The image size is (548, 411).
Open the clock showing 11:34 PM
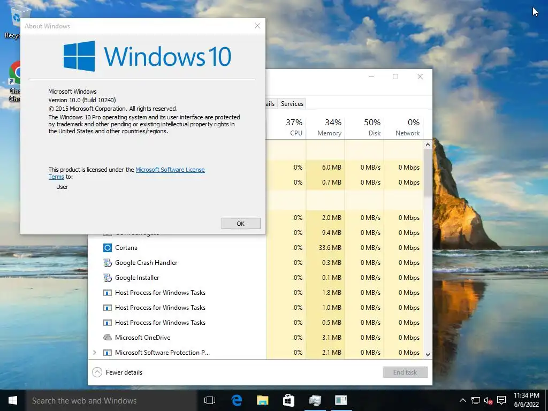[x=527, y=400]
